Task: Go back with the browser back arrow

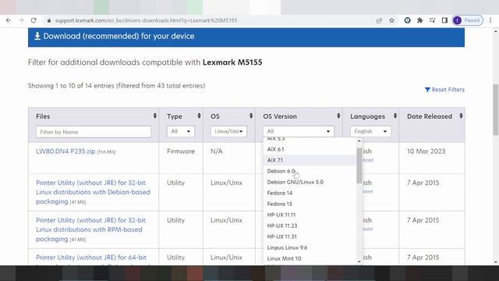Action: point(9,20)
